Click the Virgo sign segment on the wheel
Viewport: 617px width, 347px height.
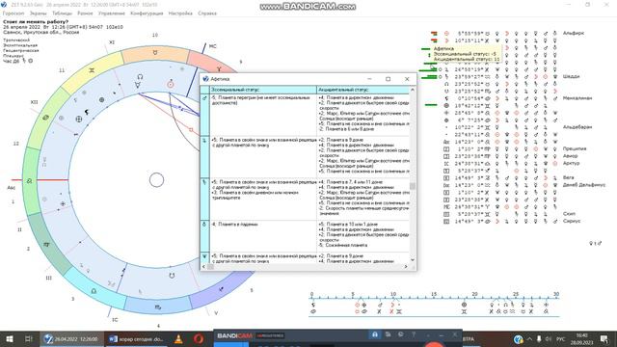46,245
